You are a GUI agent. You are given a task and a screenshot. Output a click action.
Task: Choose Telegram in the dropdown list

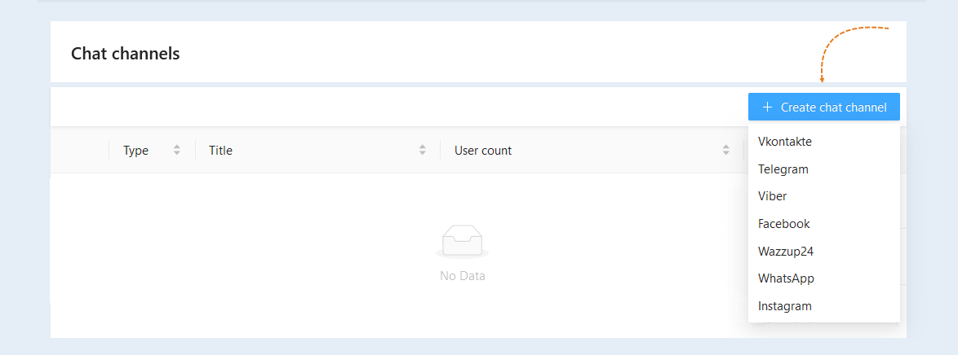pos(823,169)
